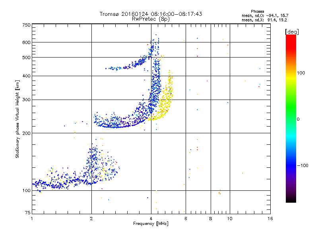Click the plot title 'Tromsø 20160124 08:16:00-08:17:43'

[151, 14]
